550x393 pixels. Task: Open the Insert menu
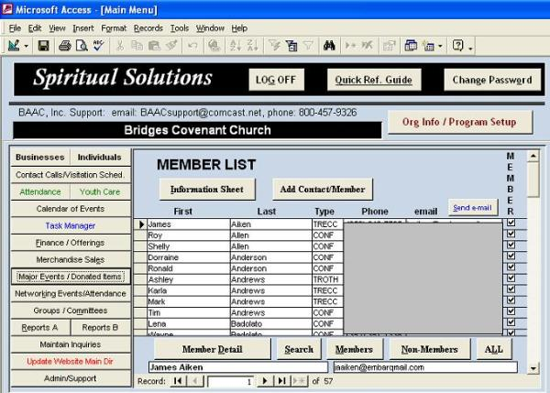[x=83, y=28]
